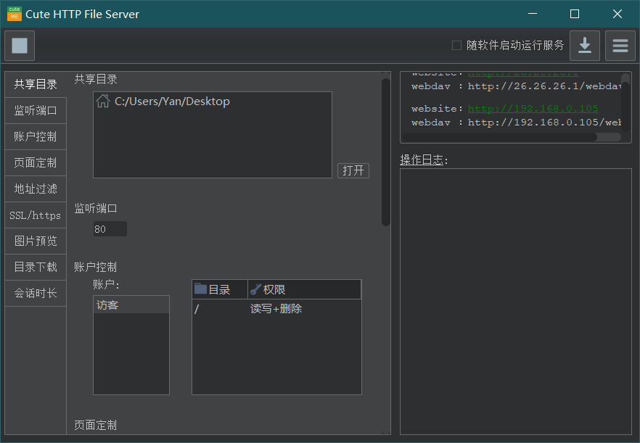Click the address panel horizontal scrollbar
This screenshot has width=640, height=443.
pos(500,137)
